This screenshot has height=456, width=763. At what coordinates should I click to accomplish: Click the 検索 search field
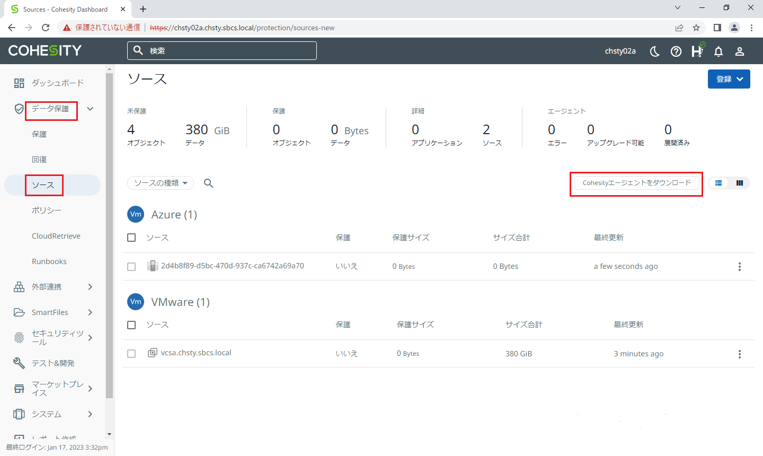[222, 50]
